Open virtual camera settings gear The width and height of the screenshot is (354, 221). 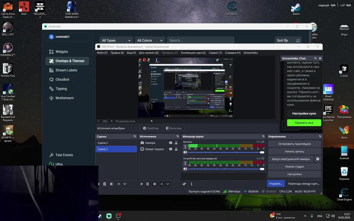(318, 159)
